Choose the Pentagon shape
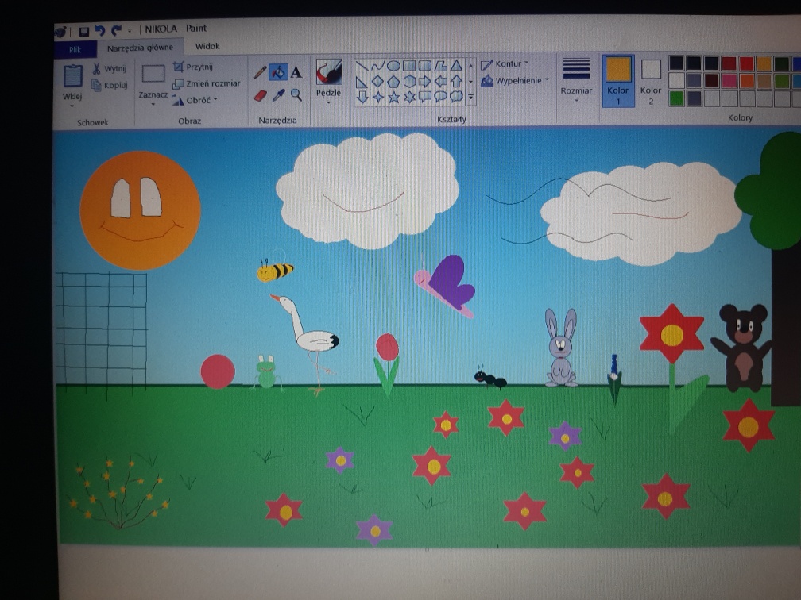The image size is (801, 600). (x=393, y=82)
